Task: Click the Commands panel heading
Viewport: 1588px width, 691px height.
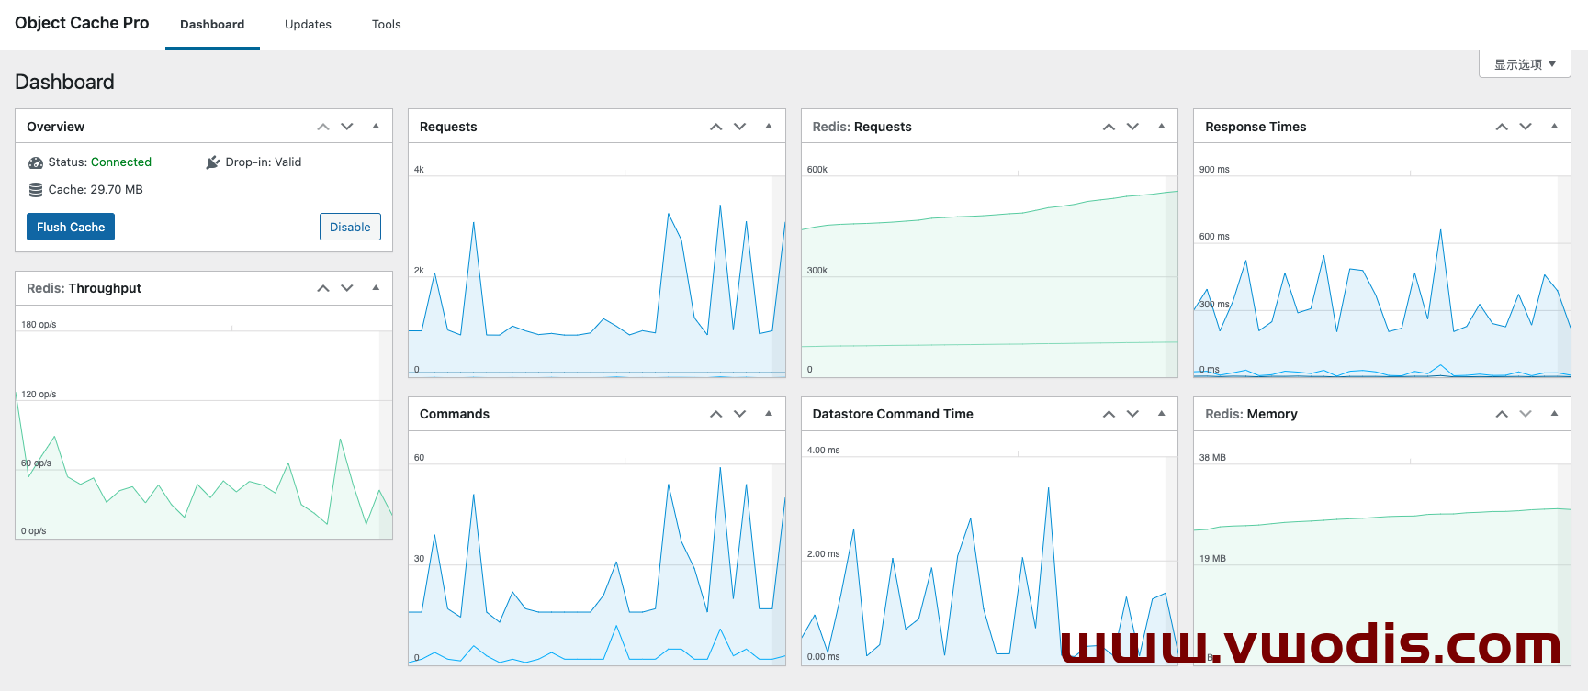Action: coord(455,414)
